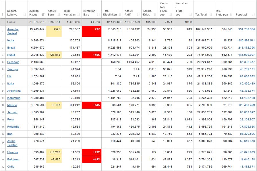This screenshot has width=257, height=171.
Task: Click sort arrows for Kematian / 1 juta pop
Action: [191, 15]
